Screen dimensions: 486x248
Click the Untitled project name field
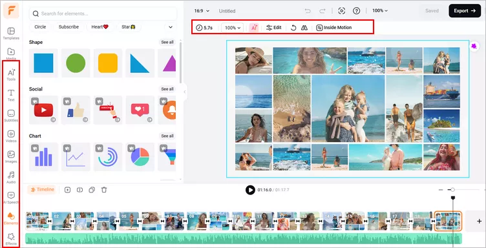coord(227,11)
